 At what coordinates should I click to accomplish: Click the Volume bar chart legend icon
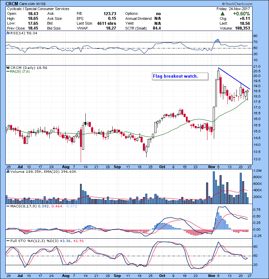tap(8, 171)
